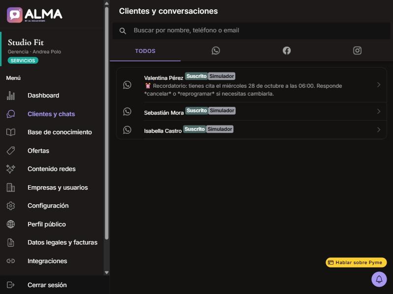The width and height of the screenshot is (393, 294).
Task: Click Simulador badge on Sebastián Mora
Action: 222,111
